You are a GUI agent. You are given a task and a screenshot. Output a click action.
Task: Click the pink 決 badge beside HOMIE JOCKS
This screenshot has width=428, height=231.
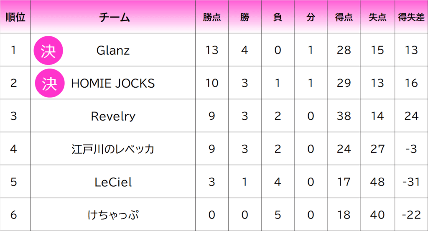pos(50,83)
